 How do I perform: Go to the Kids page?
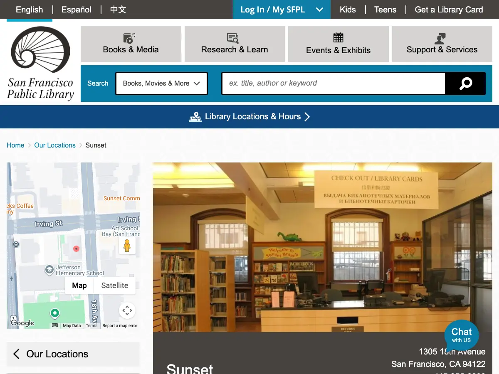point(348,10)
